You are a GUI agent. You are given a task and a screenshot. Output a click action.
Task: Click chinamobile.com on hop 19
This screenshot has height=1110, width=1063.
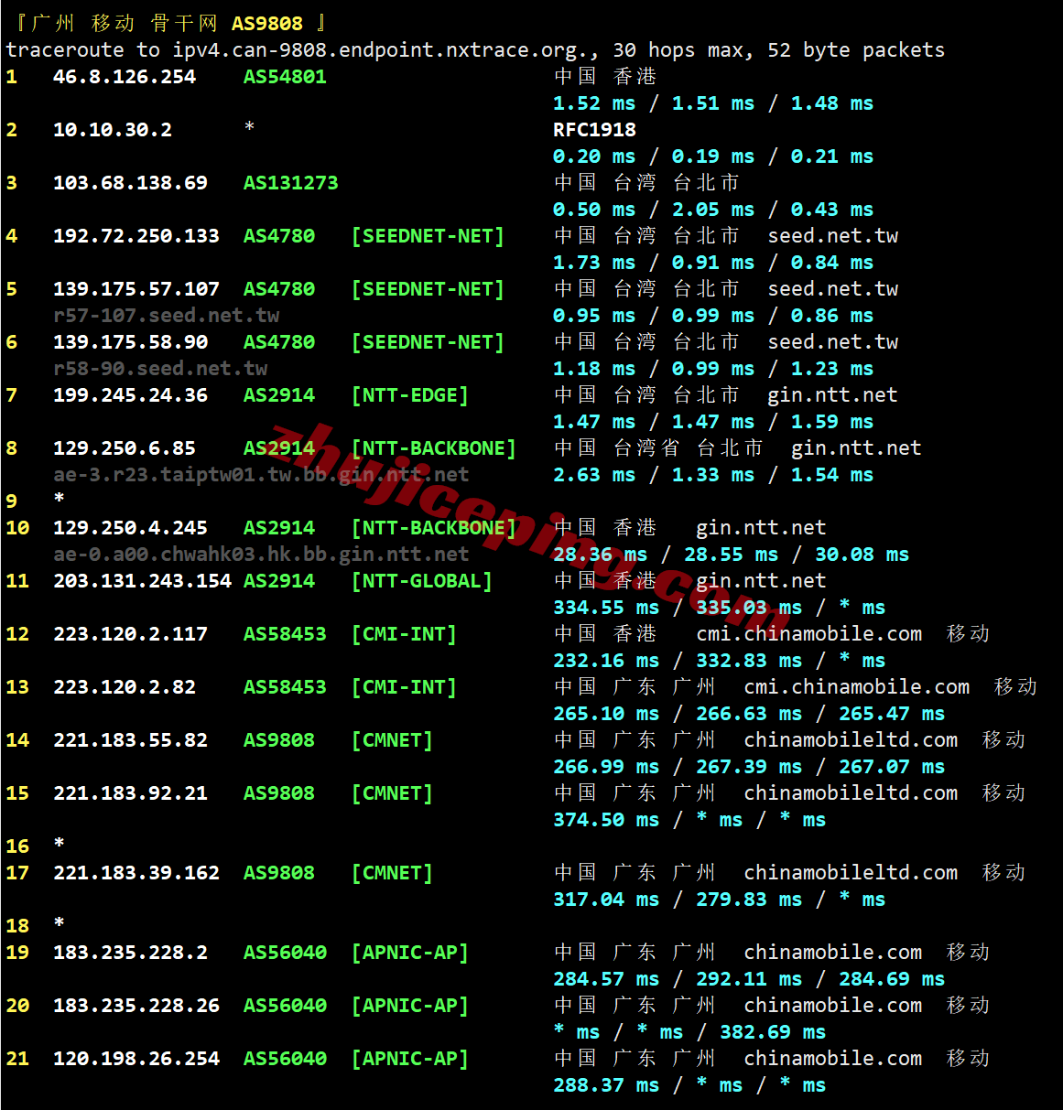tap(832, 953)
